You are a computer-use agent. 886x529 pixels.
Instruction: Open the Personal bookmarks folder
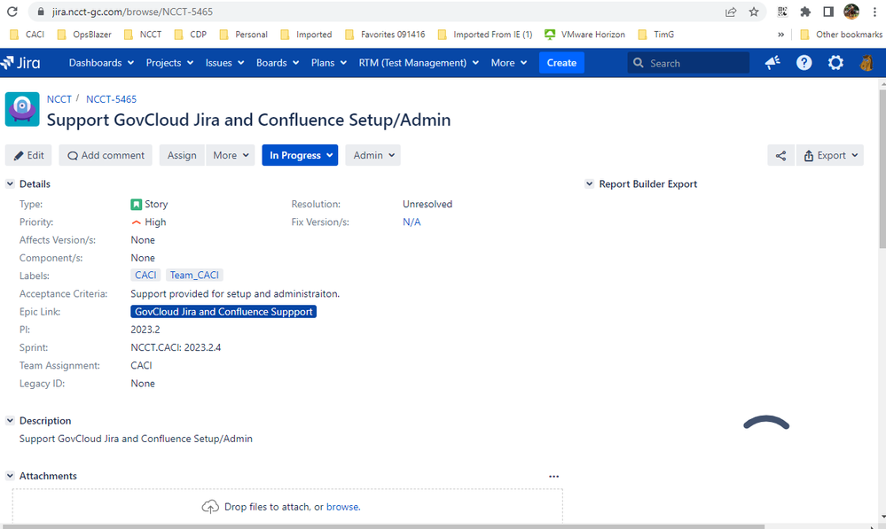tap(244, 35)
